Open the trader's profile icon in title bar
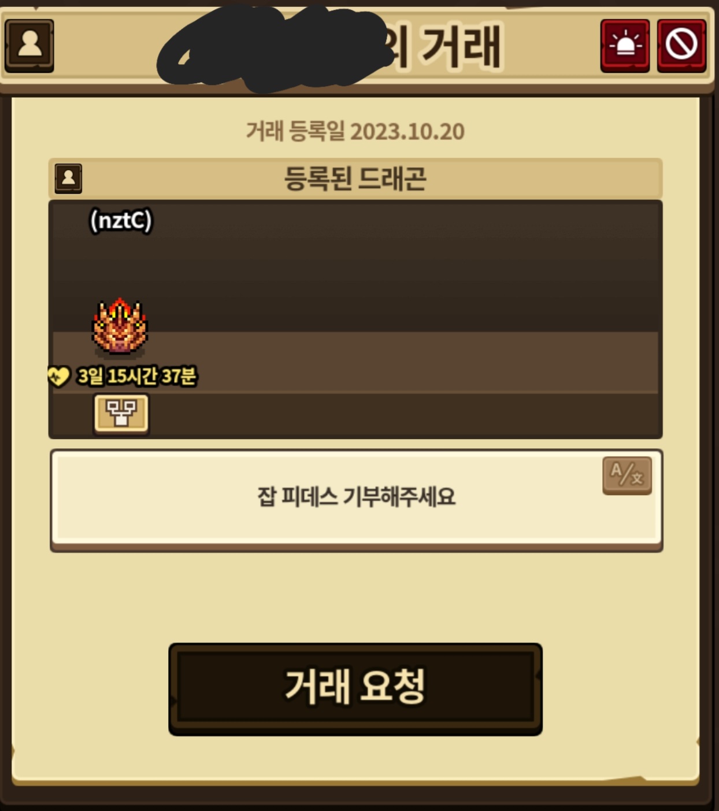719x811 pixels. coord(29,45)
